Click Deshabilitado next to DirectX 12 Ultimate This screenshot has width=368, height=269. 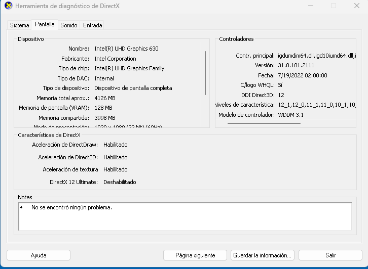click(120, 182)
